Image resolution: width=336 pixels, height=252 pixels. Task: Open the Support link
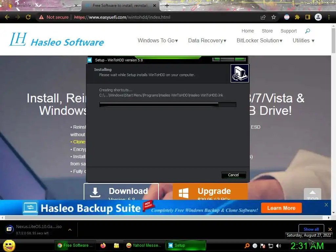click(x=289, y=31)
